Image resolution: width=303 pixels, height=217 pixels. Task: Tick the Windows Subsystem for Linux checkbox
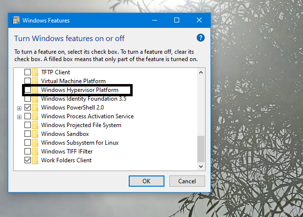[x=27, y=143]
